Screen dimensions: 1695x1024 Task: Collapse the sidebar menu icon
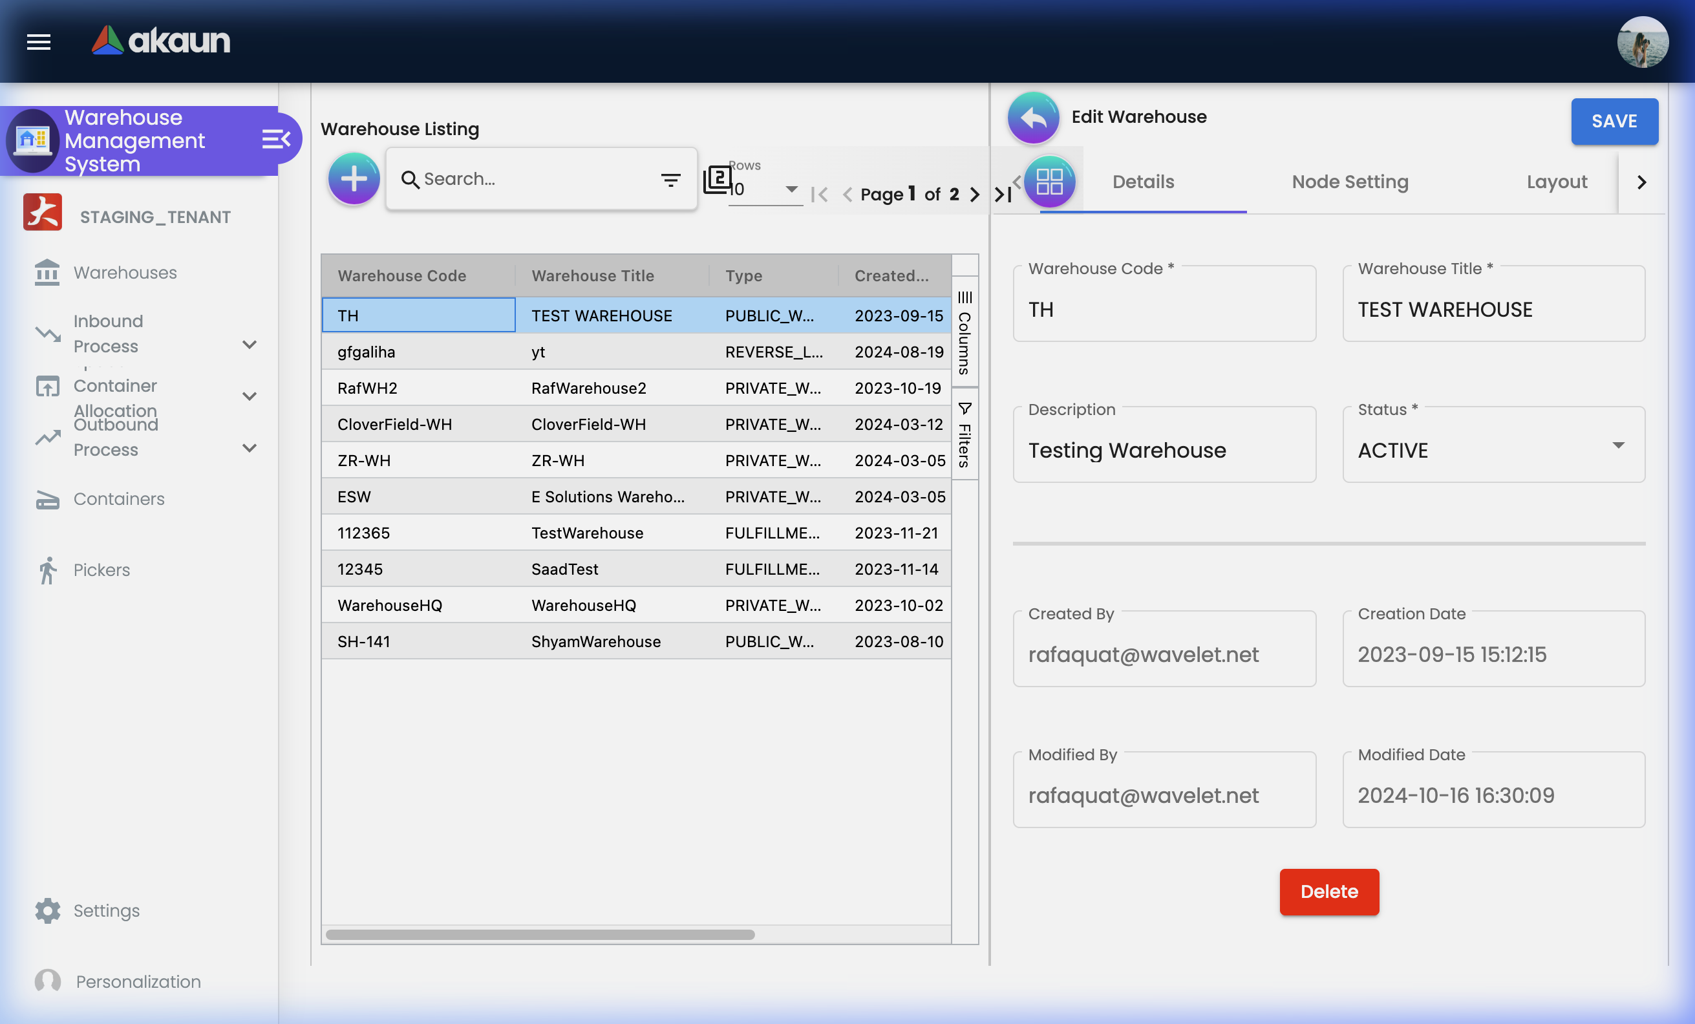(276, 140)
